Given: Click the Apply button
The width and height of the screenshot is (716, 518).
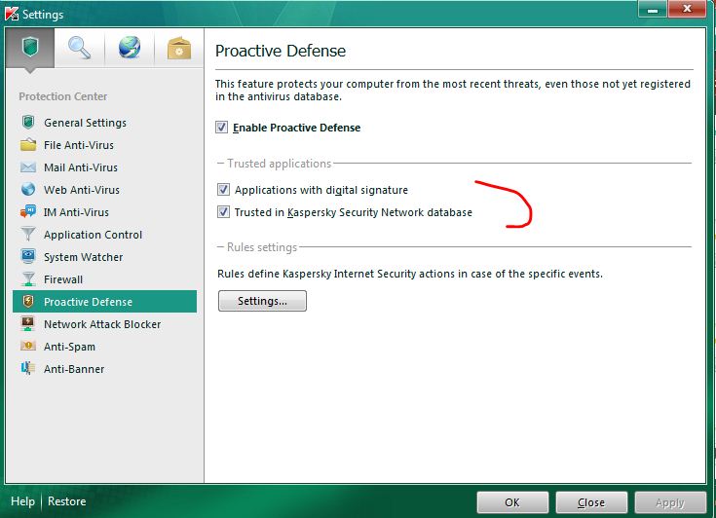Looking at the screenshot, I should [x=670, y=502].
